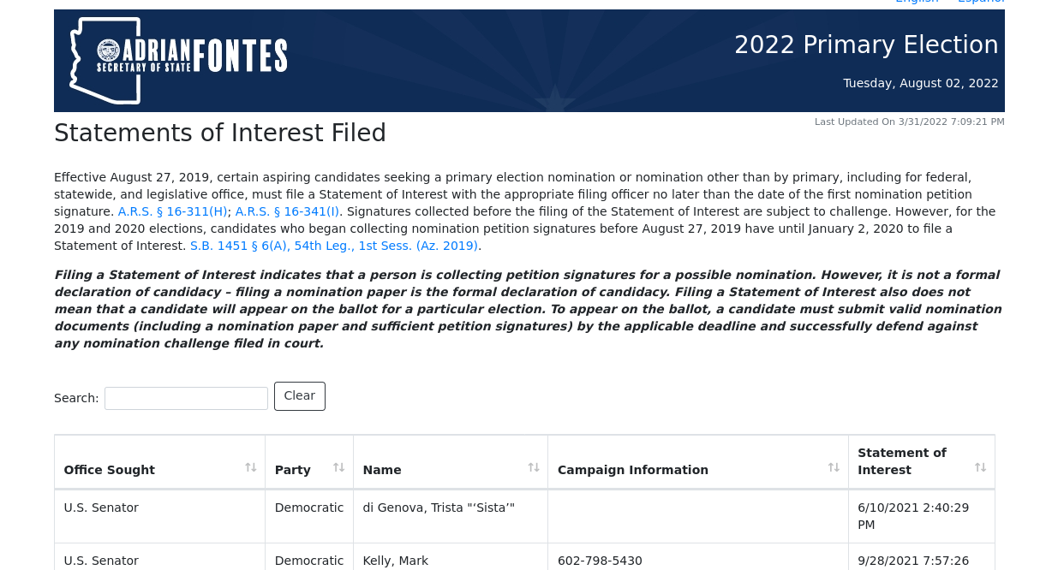Switch language to English
The height and width of the screenshot is (570, 1052).
pyautogui.click(x=917, y=2)
